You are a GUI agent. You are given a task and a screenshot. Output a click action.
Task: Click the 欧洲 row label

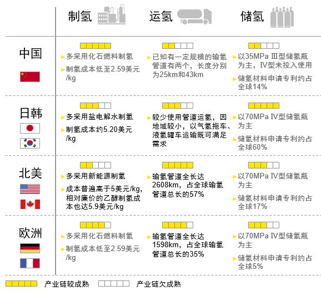tap(31, 233)
